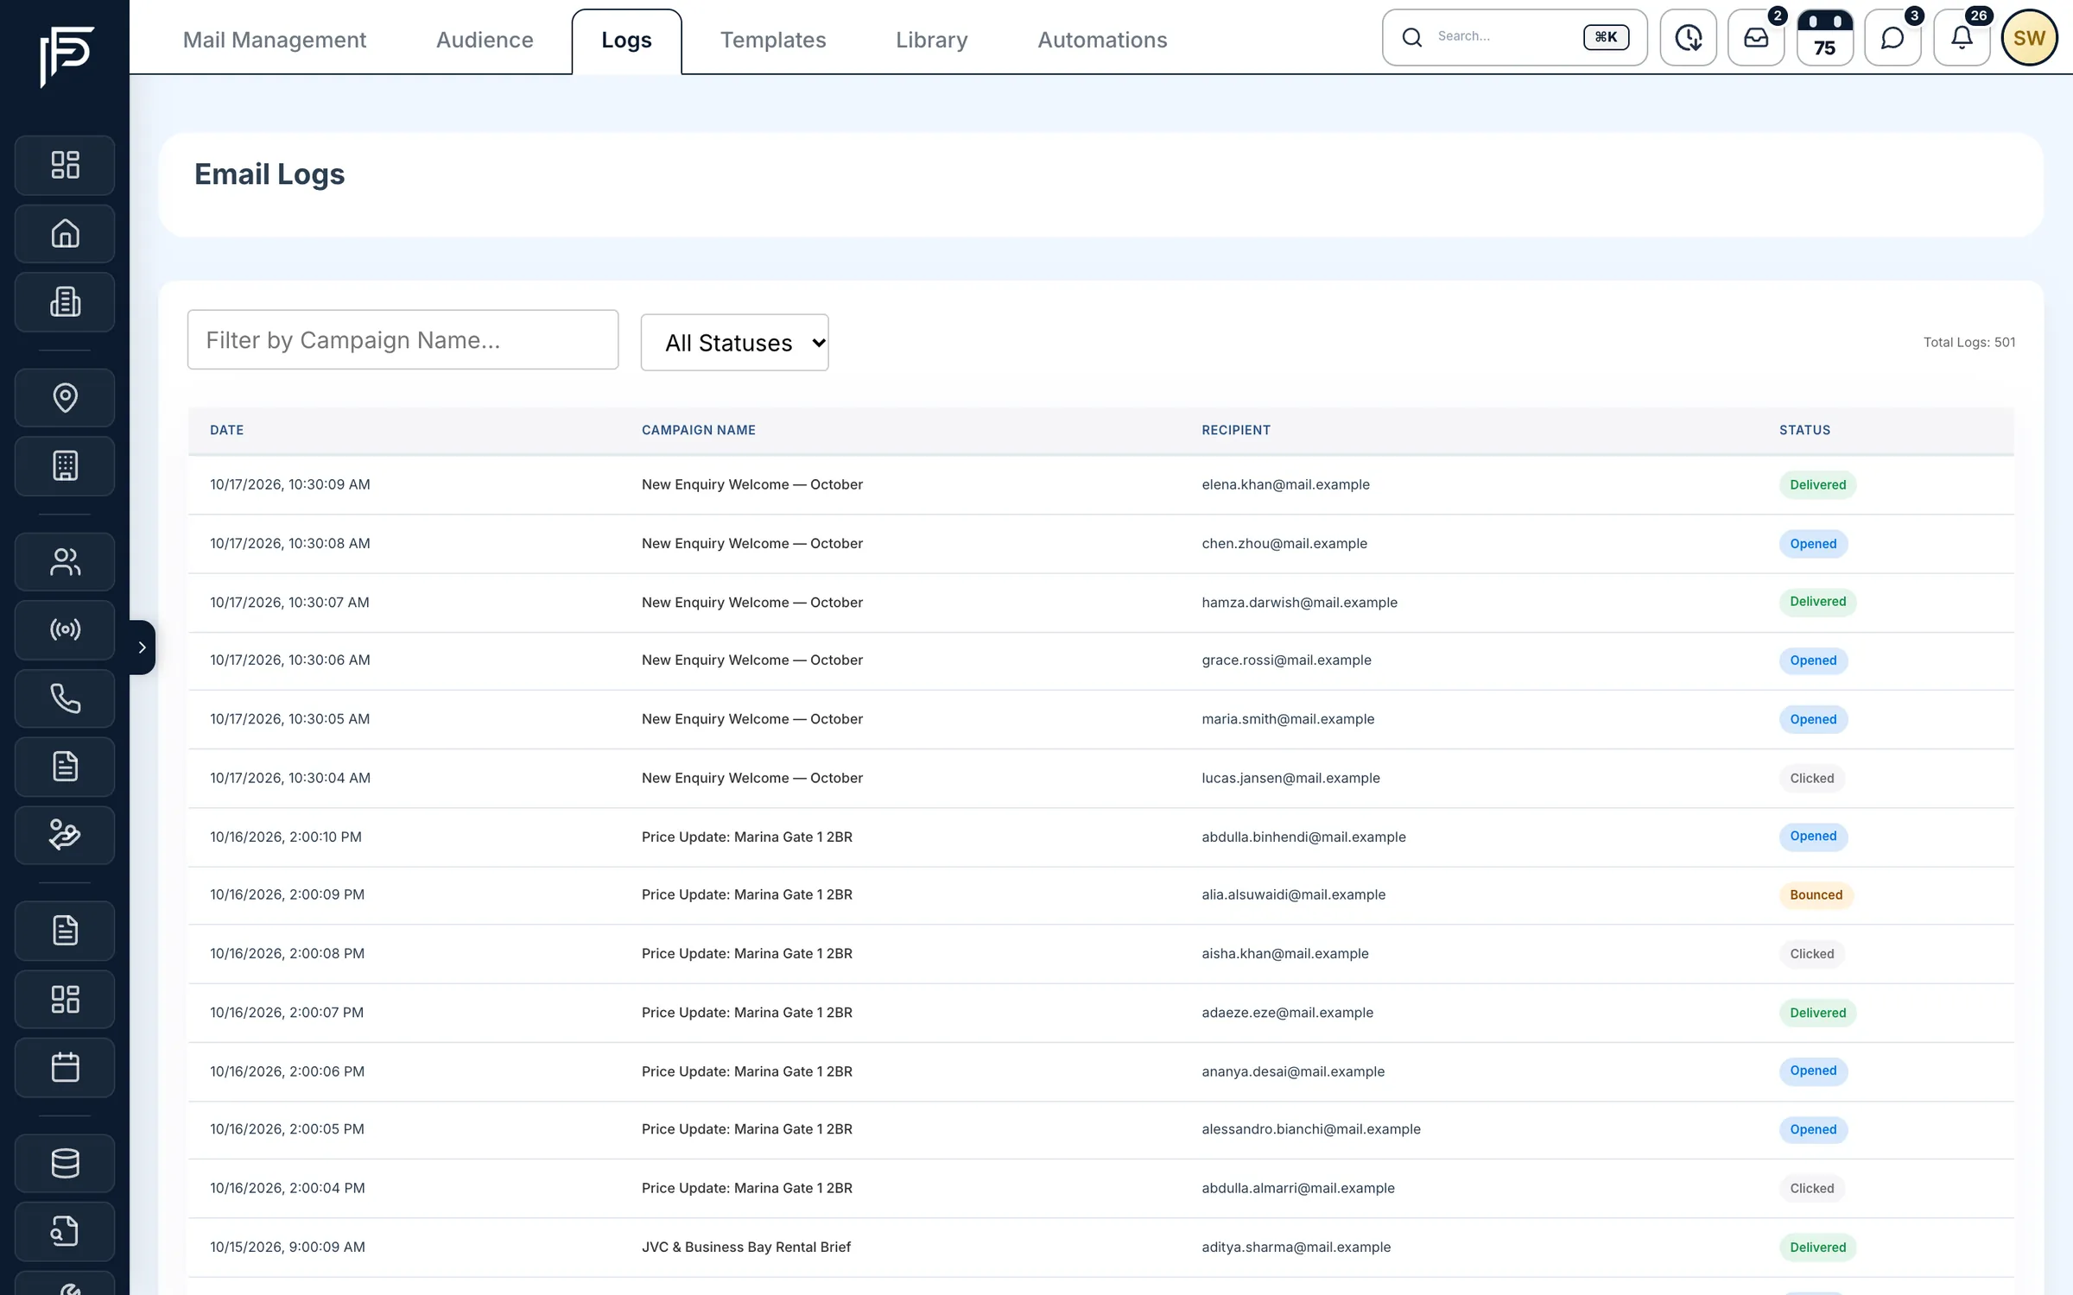
Task: Click the CAMPAIGN NAME column header
Action: coord(699,430)
